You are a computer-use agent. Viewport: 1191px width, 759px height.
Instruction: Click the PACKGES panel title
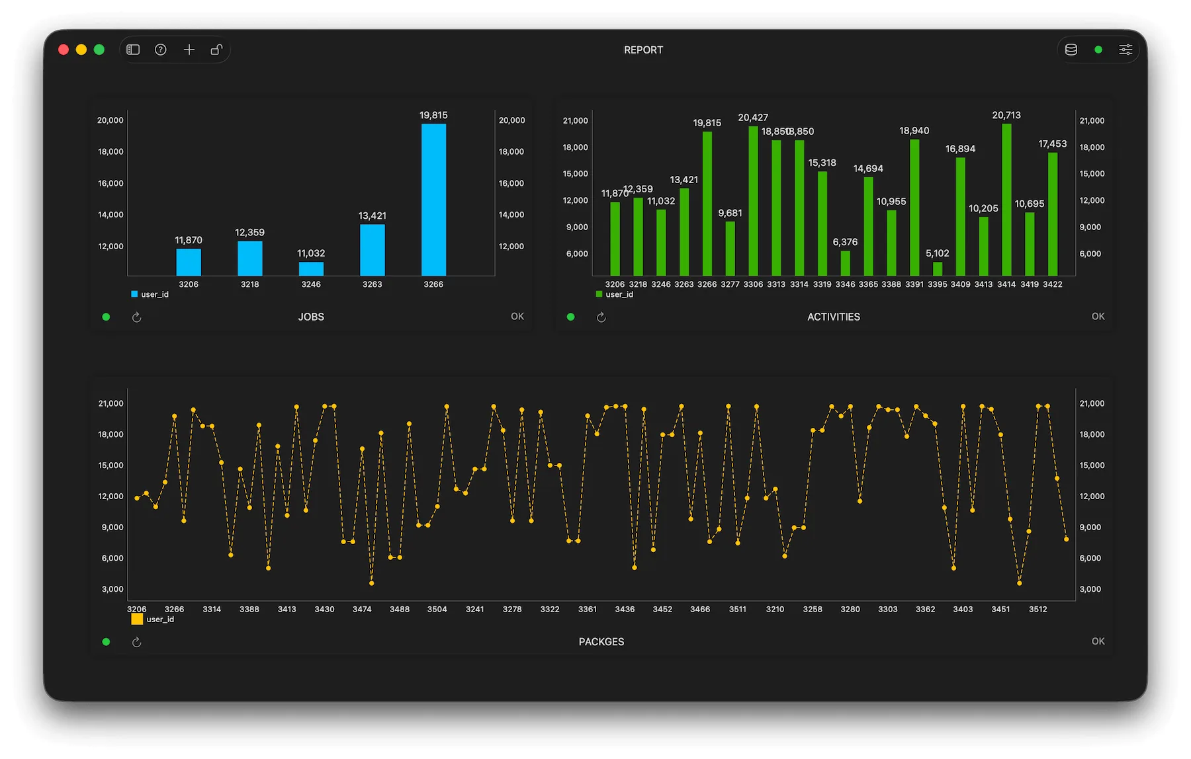click(601, 641)
